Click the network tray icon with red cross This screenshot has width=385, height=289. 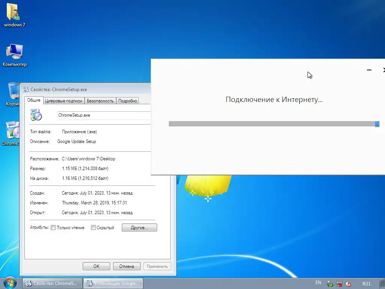coord(339,284)
